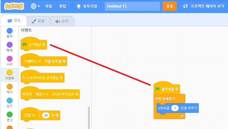
Task: Click 프로젝트 페이지 보기 button
Action: tap(204, 6)
